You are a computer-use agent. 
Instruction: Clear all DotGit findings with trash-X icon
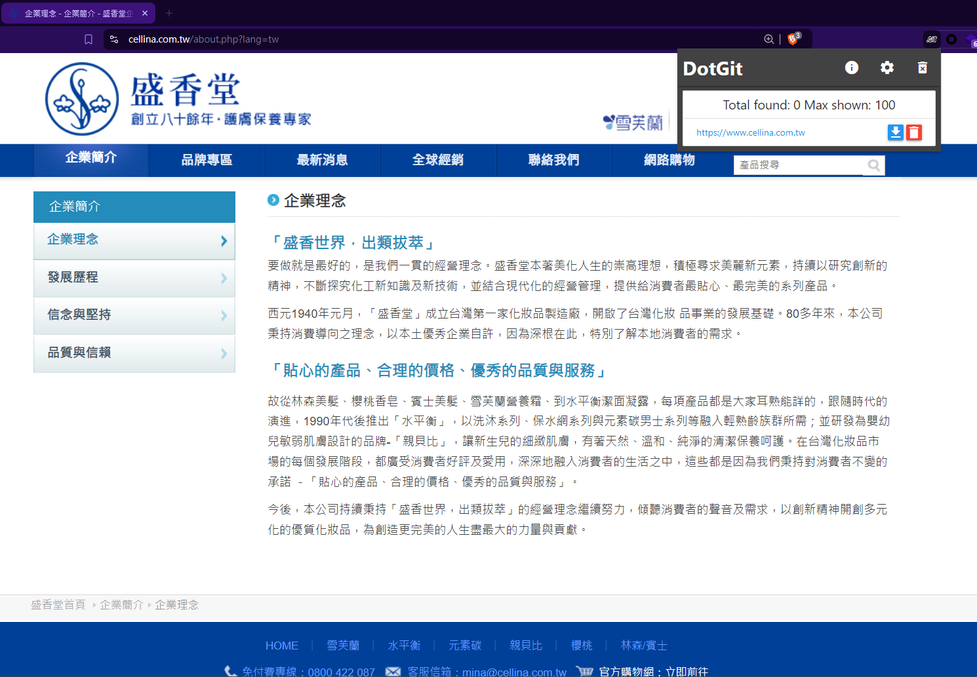[x=923, y=68]
